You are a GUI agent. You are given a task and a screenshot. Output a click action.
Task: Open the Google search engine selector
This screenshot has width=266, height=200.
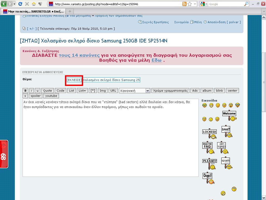tap(204, 4)
